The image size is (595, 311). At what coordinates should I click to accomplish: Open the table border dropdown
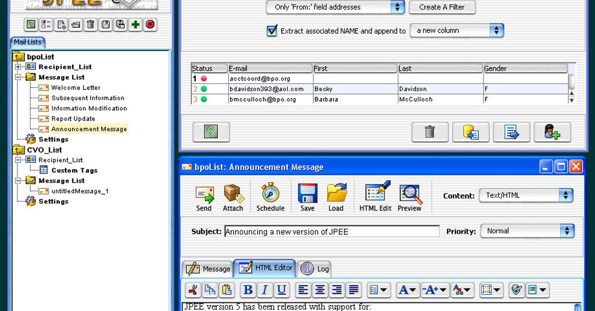tap(491, 290)
